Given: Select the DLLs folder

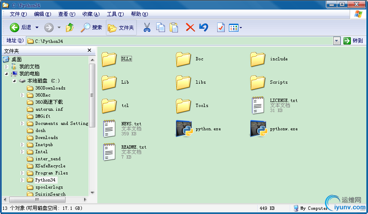Looking at the screenshot, I should point(117,59).
